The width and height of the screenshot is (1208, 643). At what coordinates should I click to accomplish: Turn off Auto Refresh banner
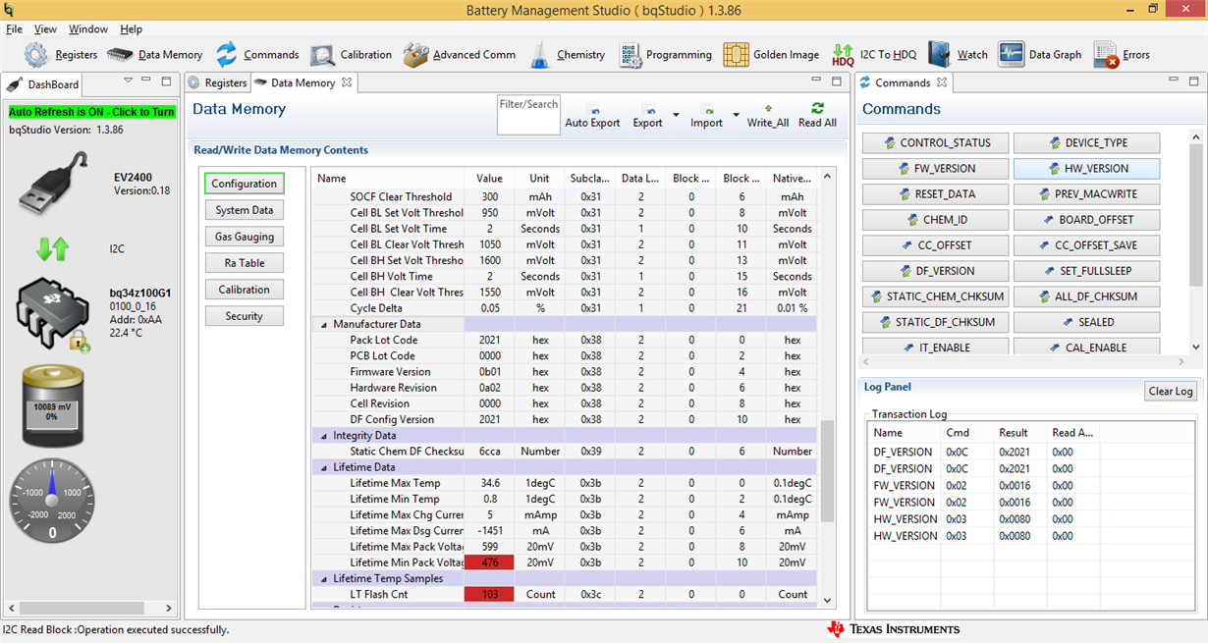coord(91,112)
